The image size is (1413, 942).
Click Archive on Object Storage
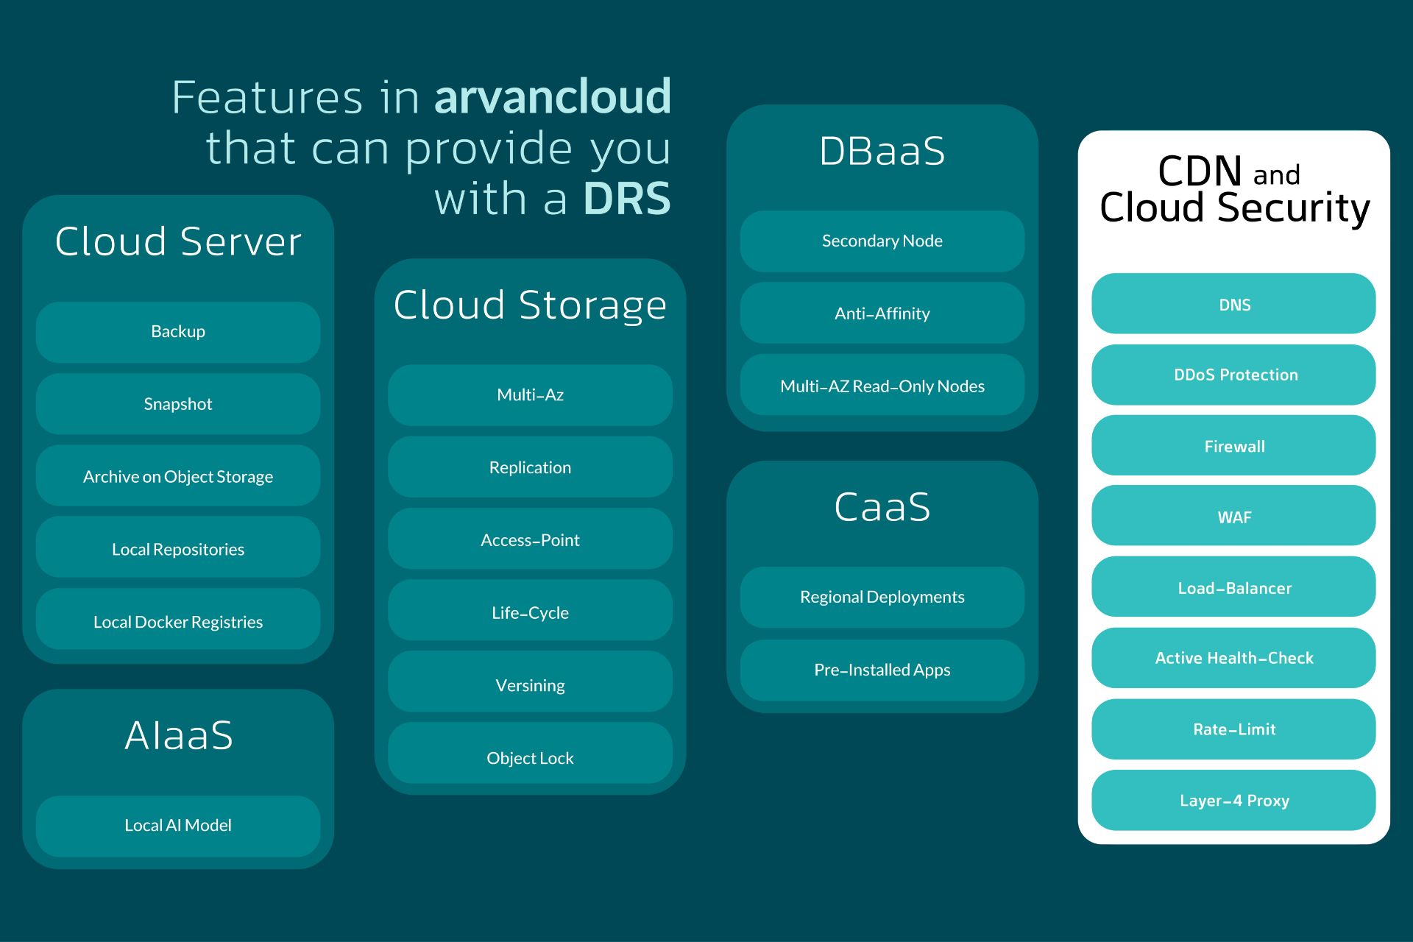point(177,476)
